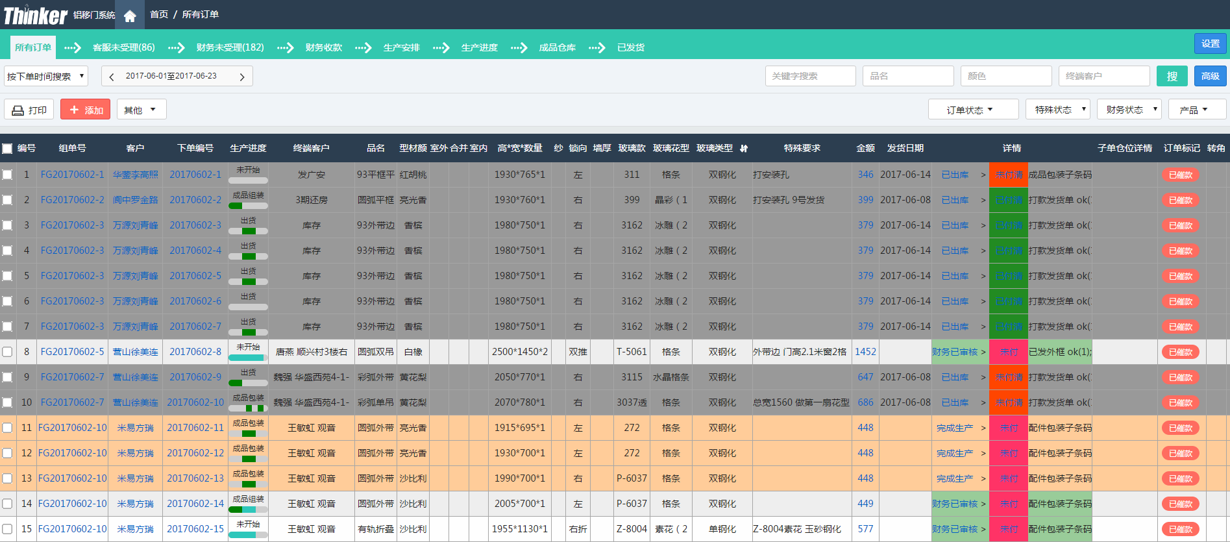Open date range 2017-06-01至2017-06-23 picker
This screenshot has height=542, width=1230.
click(171, 76)
